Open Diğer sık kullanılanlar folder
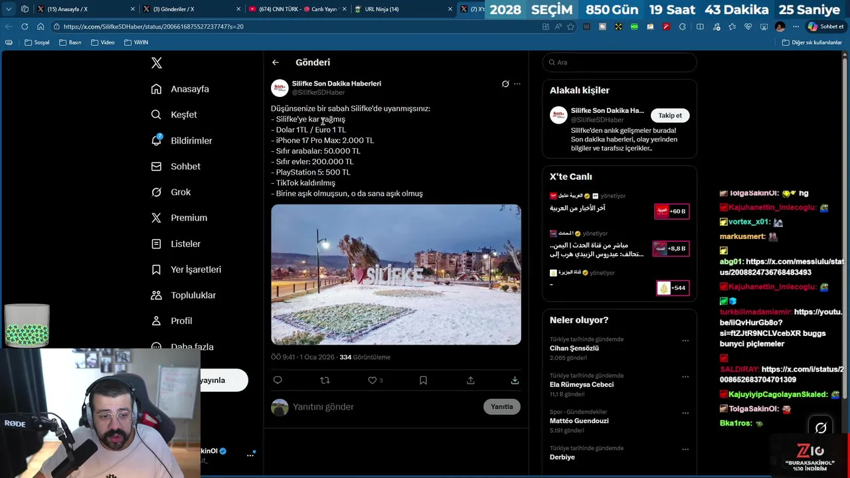 coord(811,42)
